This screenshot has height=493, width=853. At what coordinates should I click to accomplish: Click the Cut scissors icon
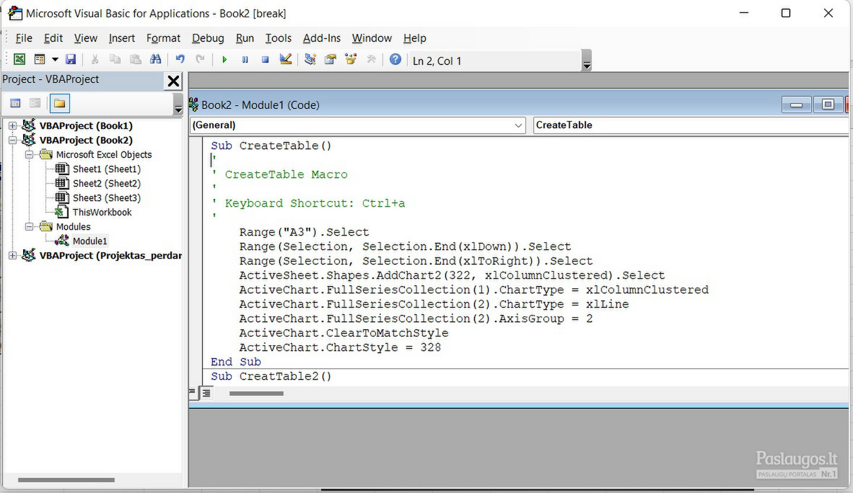(95, 59)
